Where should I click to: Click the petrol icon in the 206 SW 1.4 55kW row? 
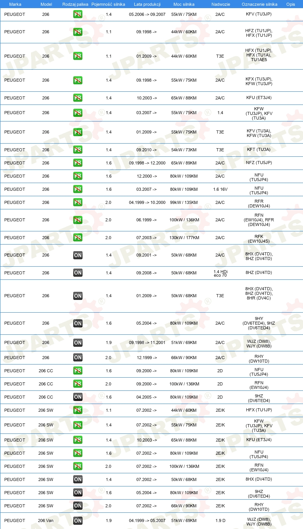78,425
